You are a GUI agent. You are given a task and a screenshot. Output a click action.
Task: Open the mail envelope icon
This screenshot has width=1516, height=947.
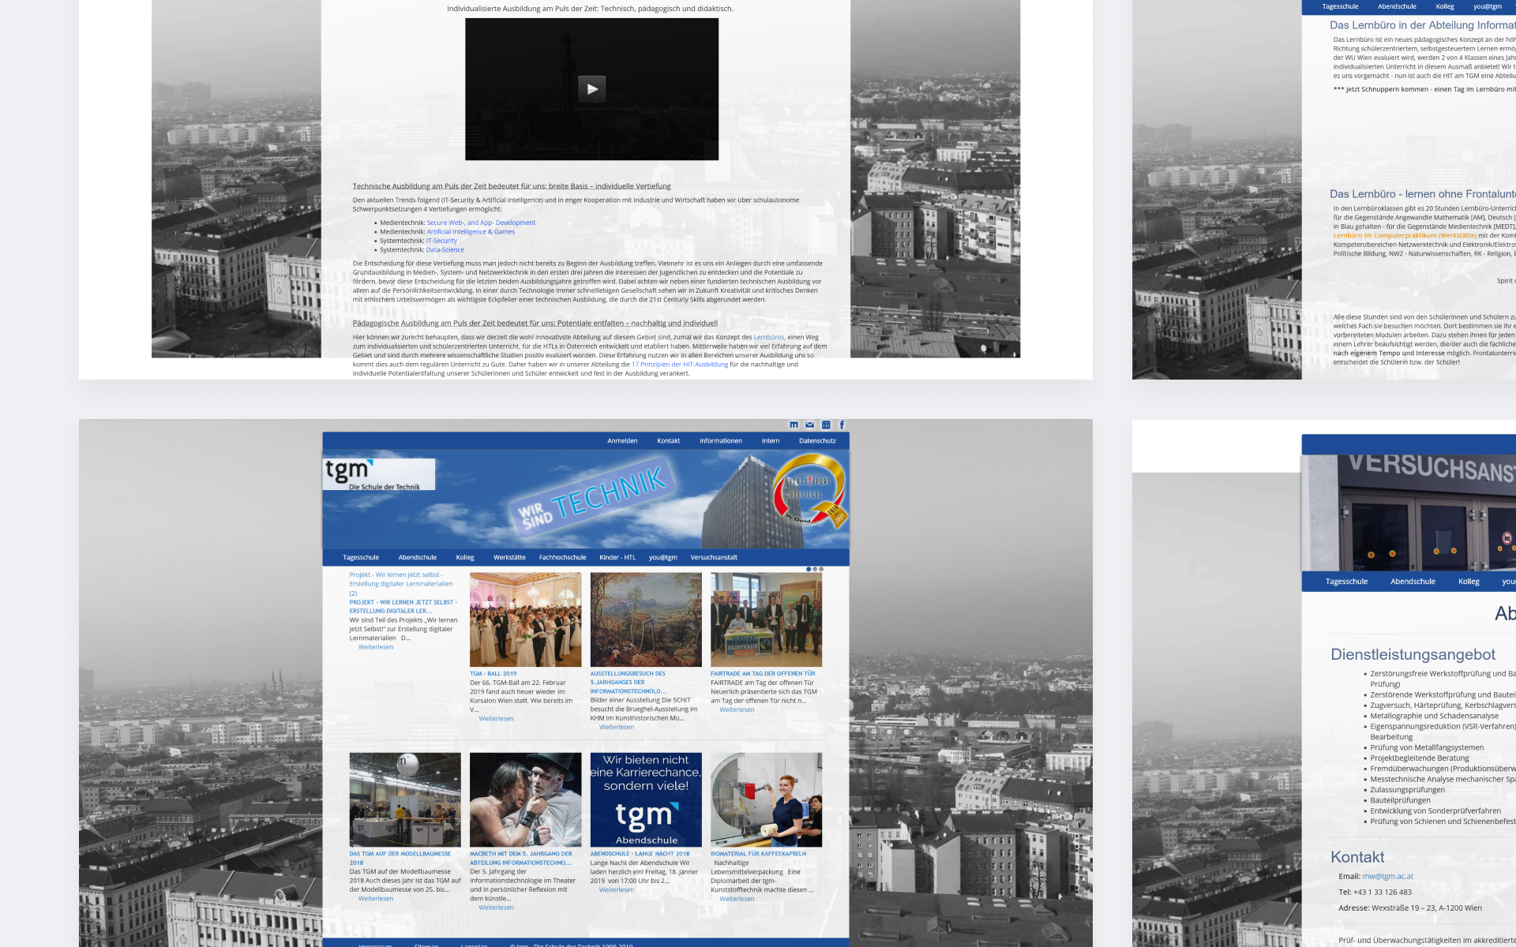coord(809,425)
